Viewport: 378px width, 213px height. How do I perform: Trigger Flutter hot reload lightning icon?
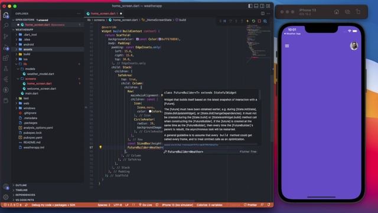(247, 21)
